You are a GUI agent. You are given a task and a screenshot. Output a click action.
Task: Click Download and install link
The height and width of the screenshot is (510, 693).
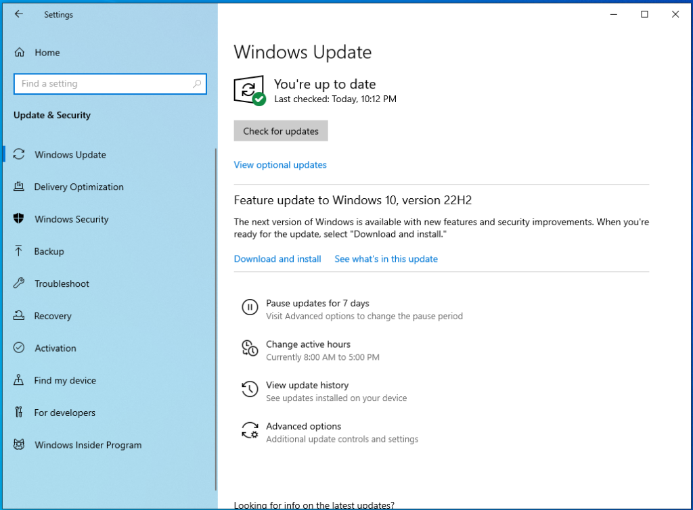(x=277, y=259)
